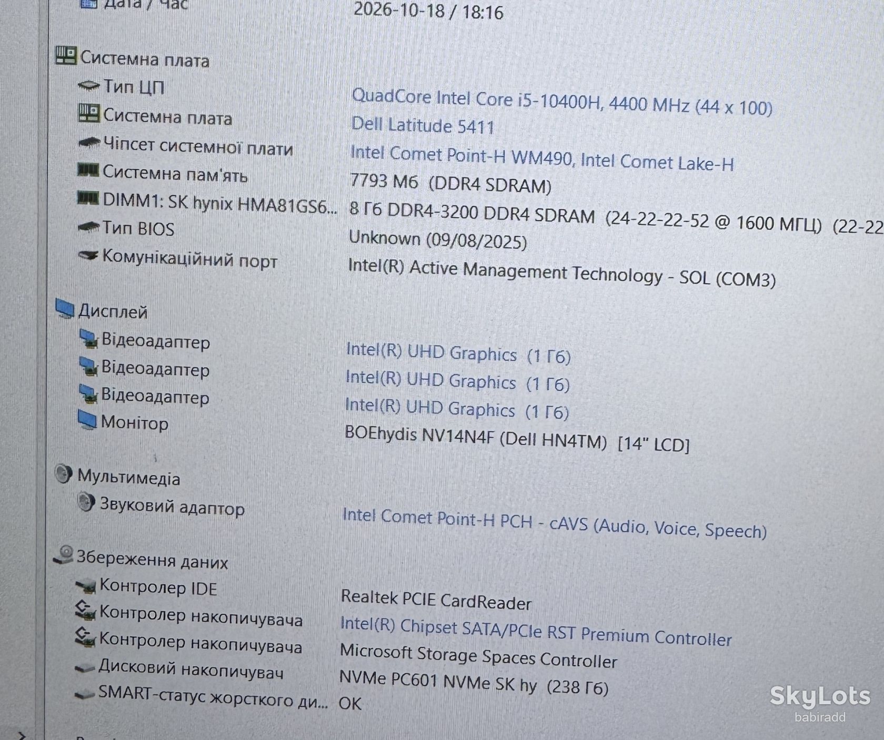Image resolution: width=884 pixels, height=740 pixels.
Task: Click the Тип ЦП processor icon
Action: 88,85
